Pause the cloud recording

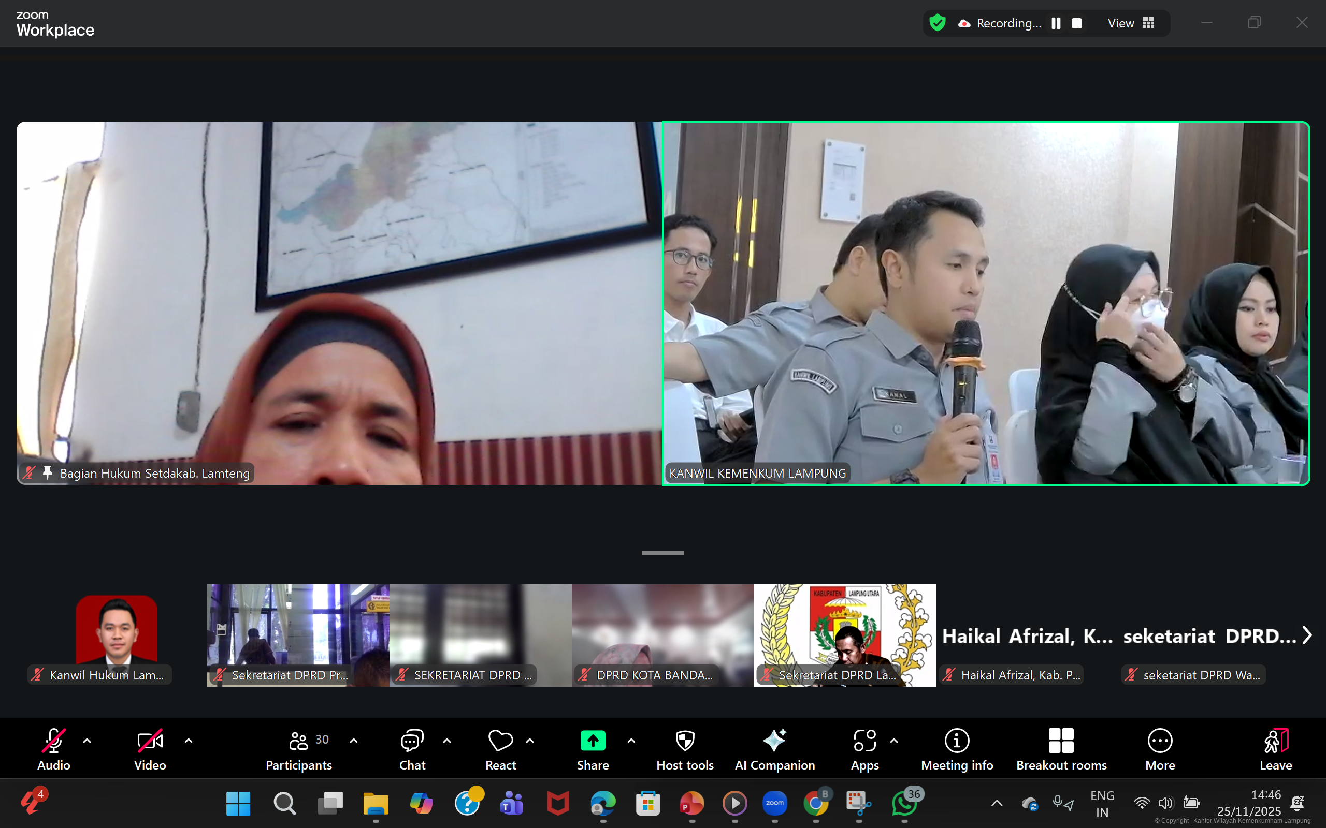coord(1056,23)
